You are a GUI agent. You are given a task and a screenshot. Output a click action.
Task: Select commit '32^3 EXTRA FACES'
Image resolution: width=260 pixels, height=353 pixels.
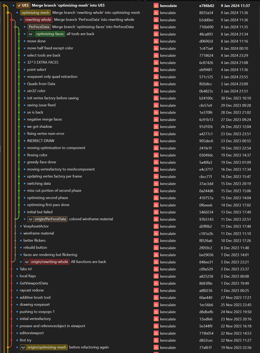43,62
